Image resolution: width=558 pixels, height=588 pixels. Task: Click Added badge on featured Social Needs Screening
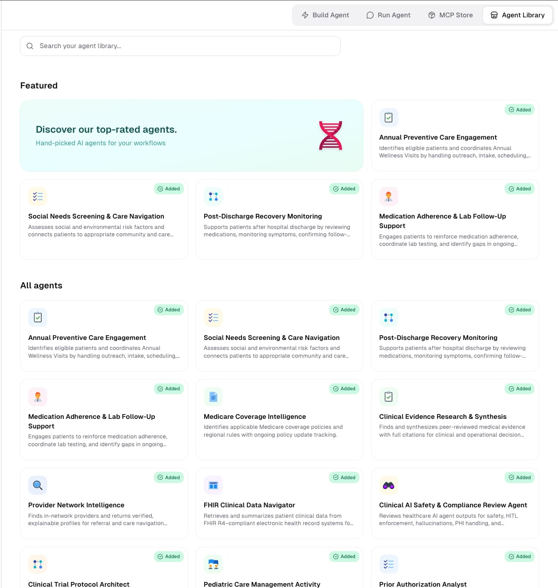pyautogui.click(x=169, y=189)
